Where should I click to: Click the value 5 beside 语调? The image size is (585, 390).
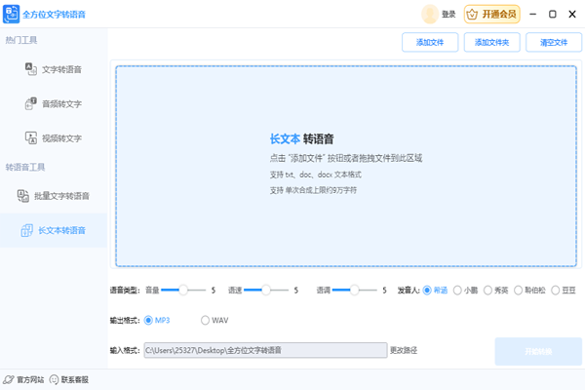385,290
